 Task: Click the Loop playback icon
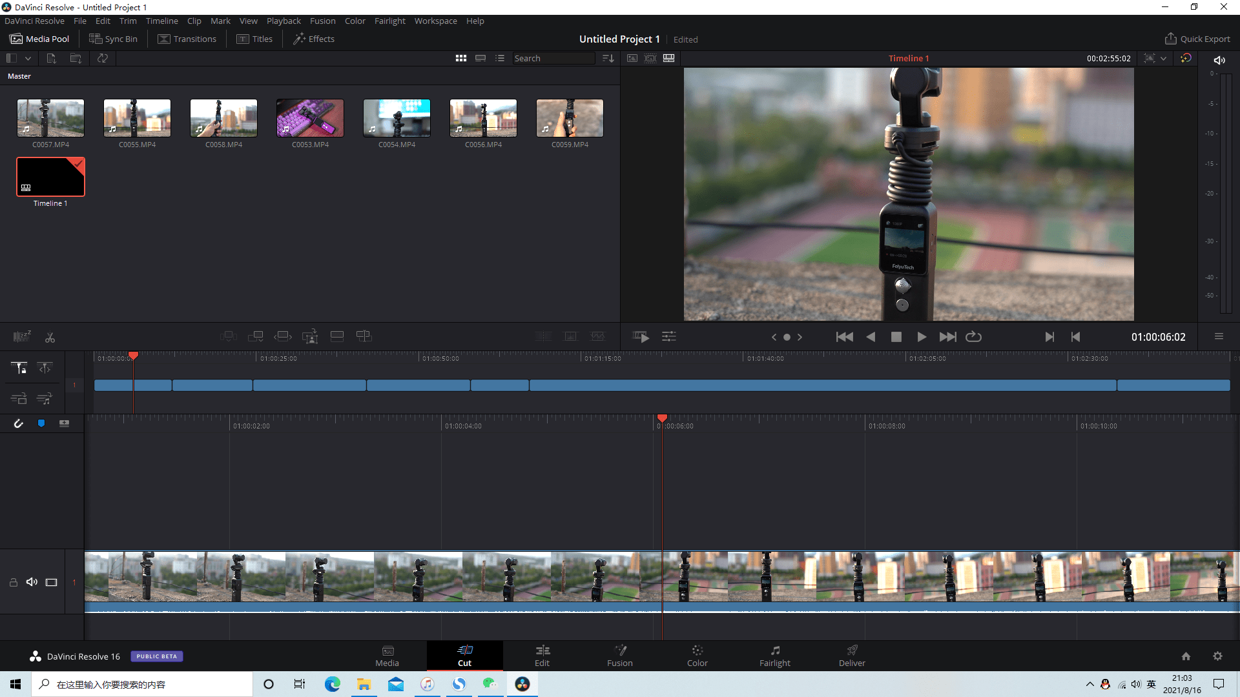coord(973,337)
